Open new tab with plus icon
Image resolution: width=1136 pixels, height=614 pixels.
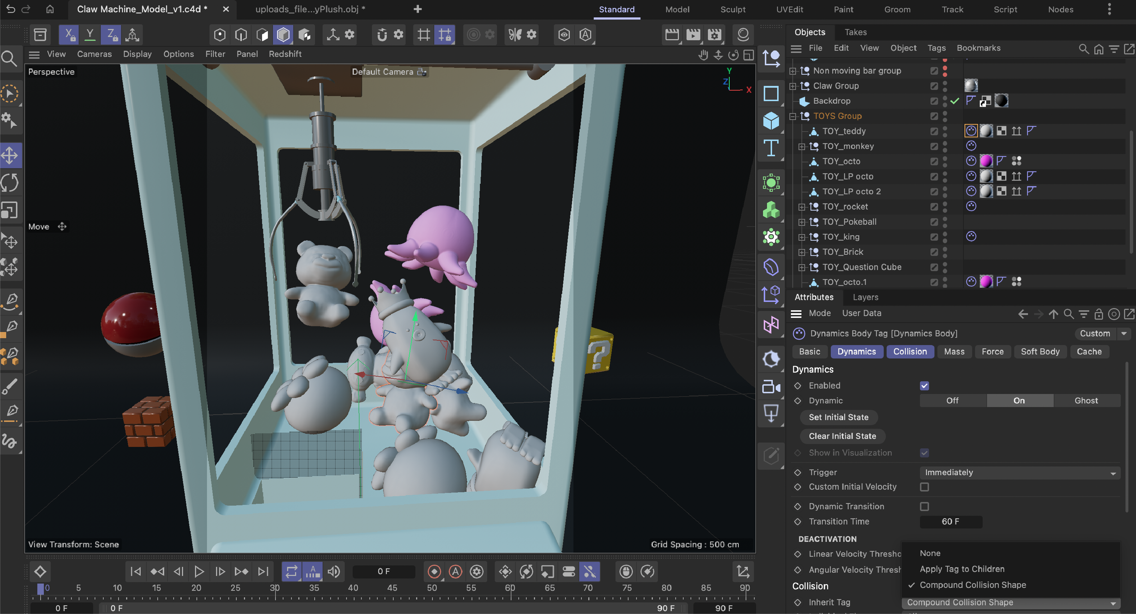418,9
